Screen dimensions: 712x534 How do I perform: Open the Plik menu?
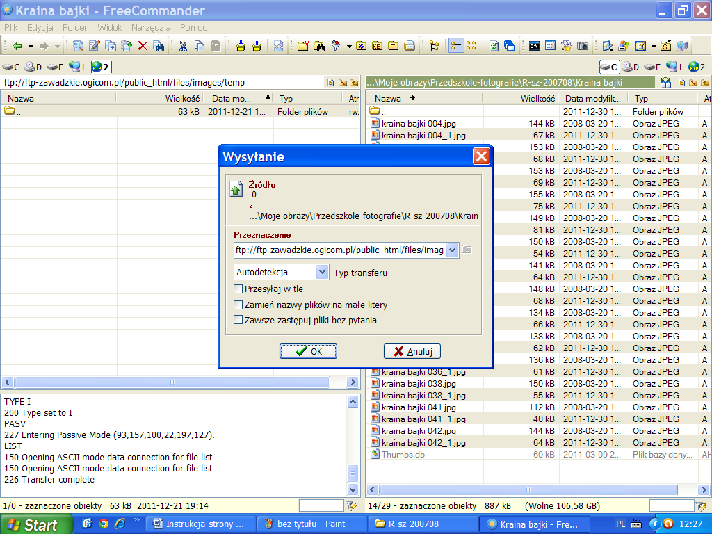pos(11,27)
